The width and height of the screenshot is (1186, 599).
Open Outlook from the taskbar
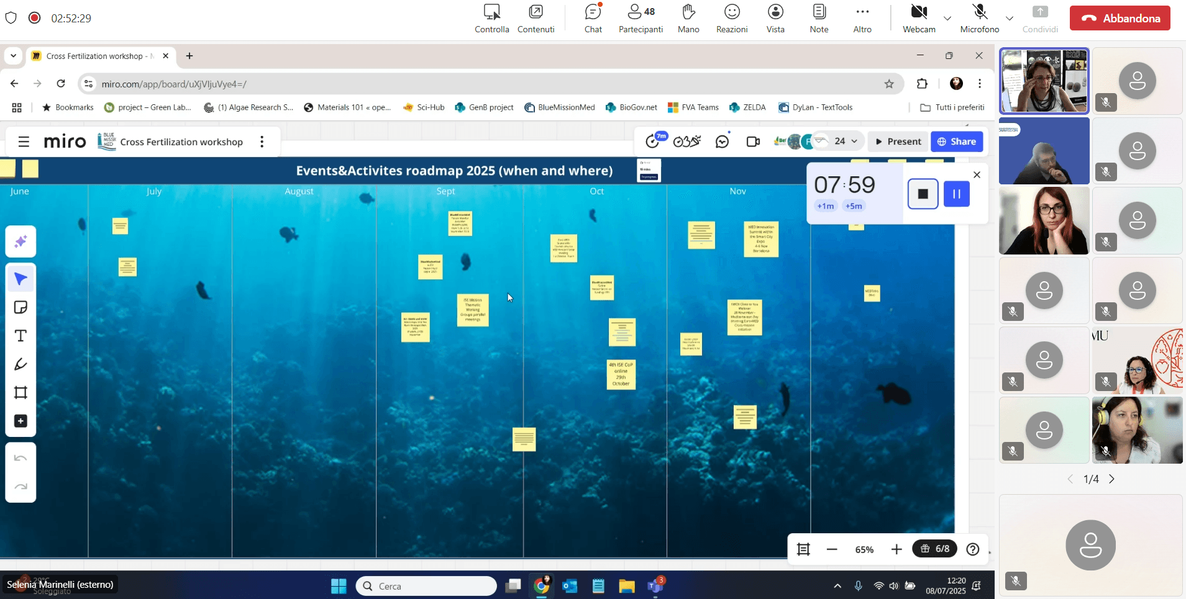pyautogui.click(x=570, y=586)
